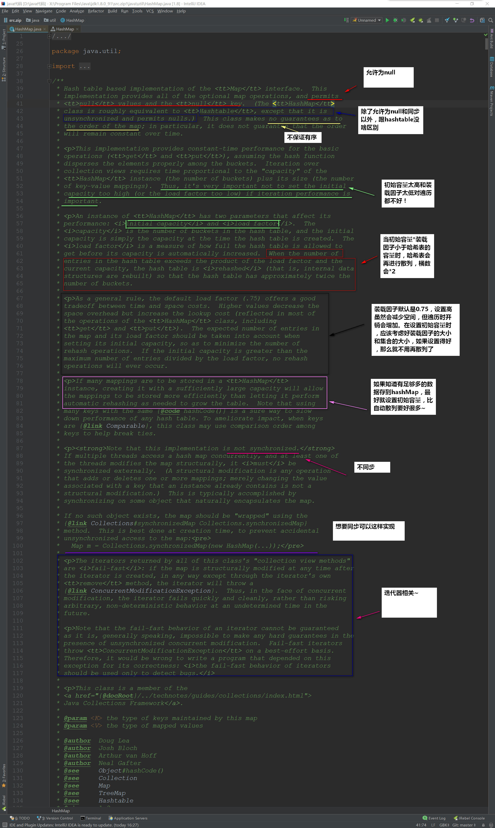Click package java.util declaration line
Screen dimensions: 495x828
click(86, 51)
